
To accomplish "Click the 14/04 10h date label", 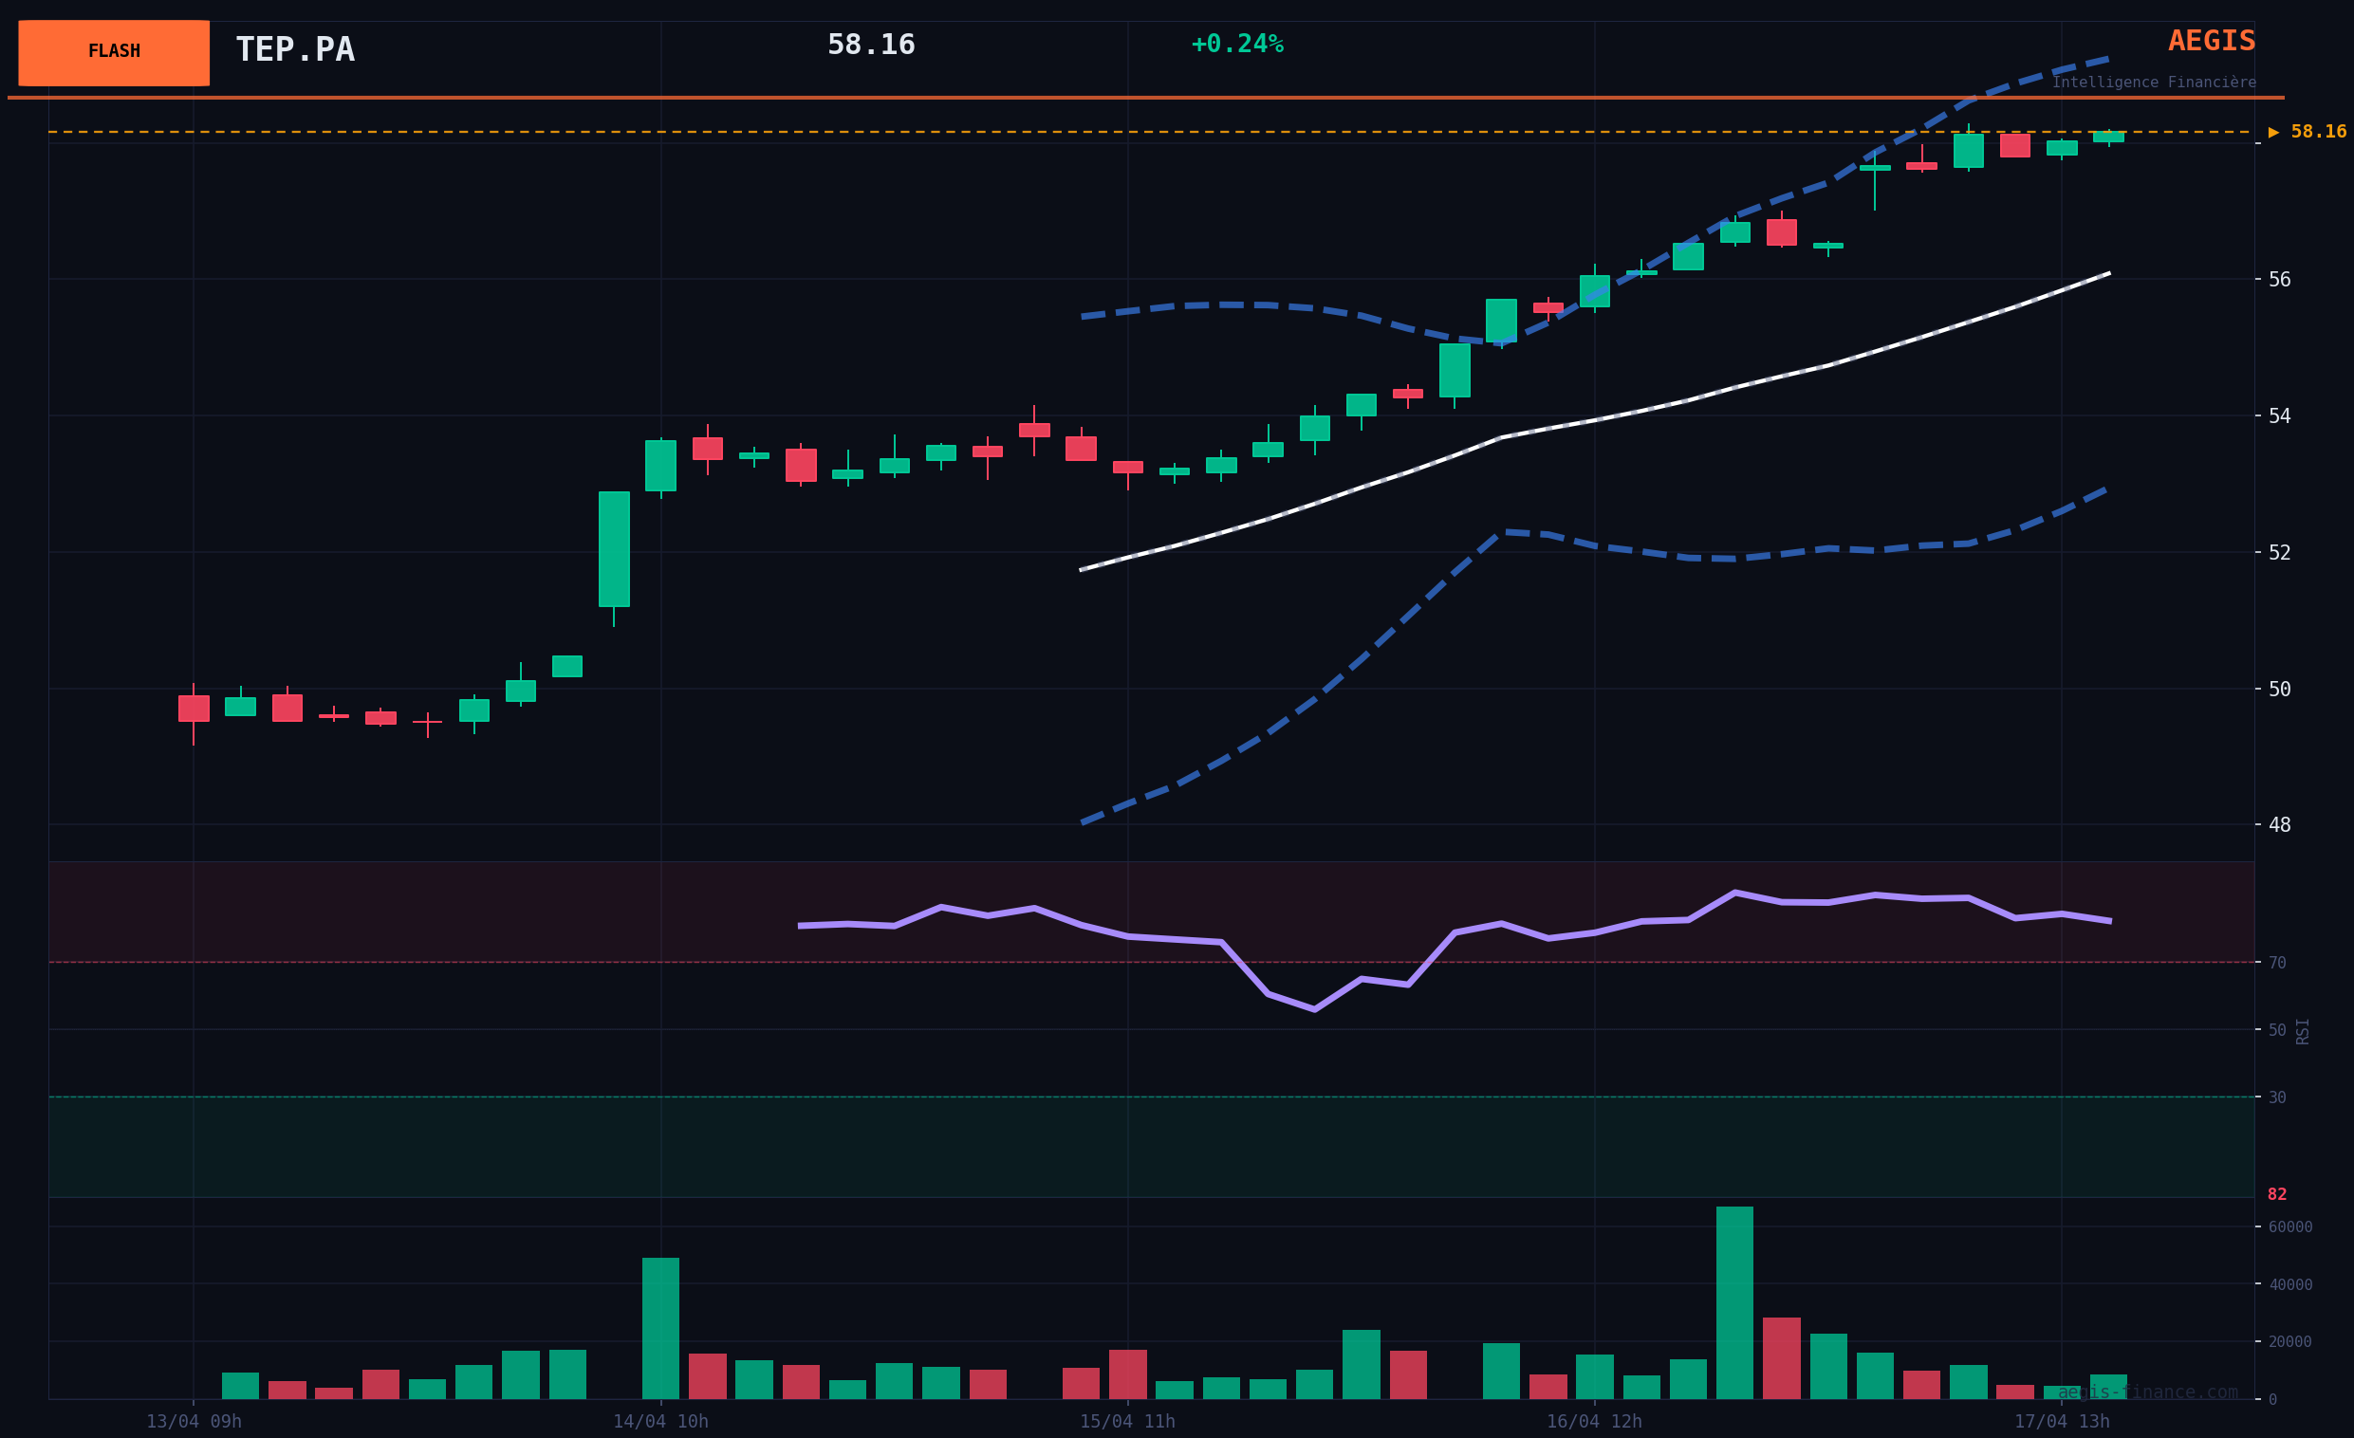I will point(660,1422).
